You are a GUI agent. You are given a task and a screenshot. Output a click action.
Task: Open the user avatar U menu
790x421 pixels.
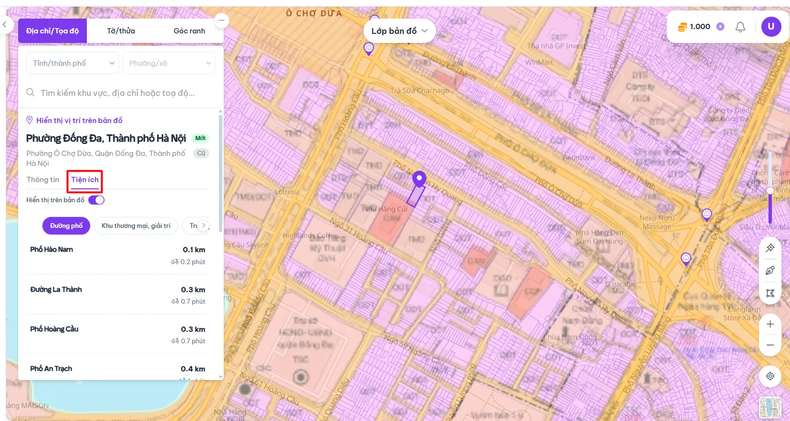[x=771, y=27]
